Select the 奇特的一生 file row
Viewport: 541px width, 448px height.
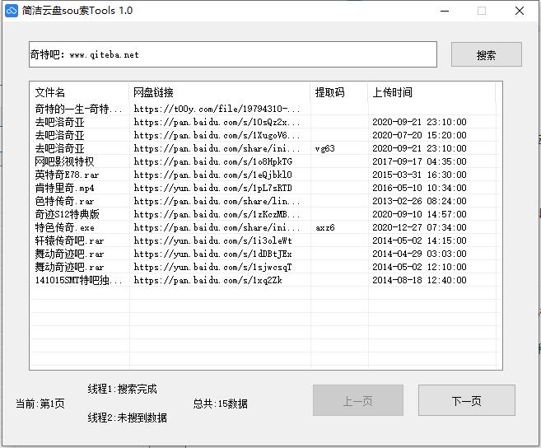coord(78,109)
